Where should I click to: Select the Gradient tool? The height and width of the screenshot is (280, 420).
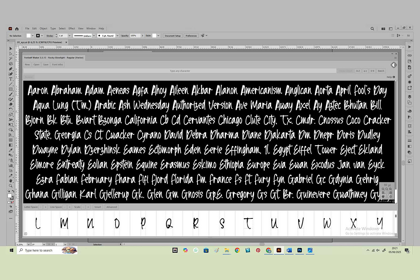[10, 145]
